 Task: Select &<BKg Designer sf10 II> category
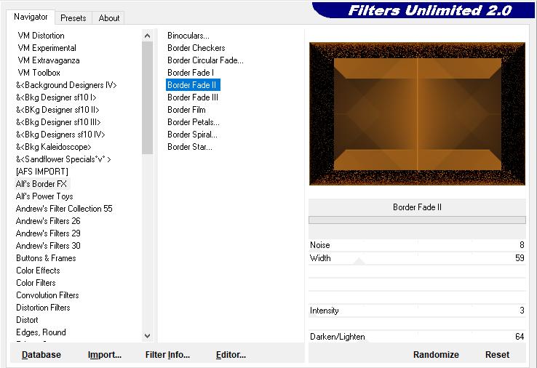(57, 110)
